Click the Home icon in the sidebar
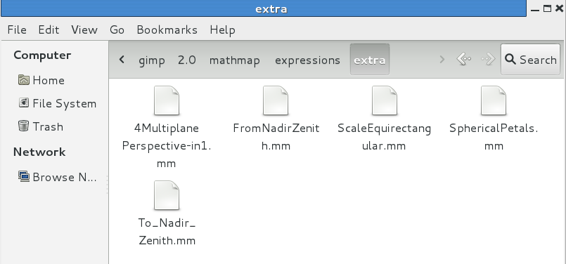This screenshot has height=264, width=566. tap(23, 80)
